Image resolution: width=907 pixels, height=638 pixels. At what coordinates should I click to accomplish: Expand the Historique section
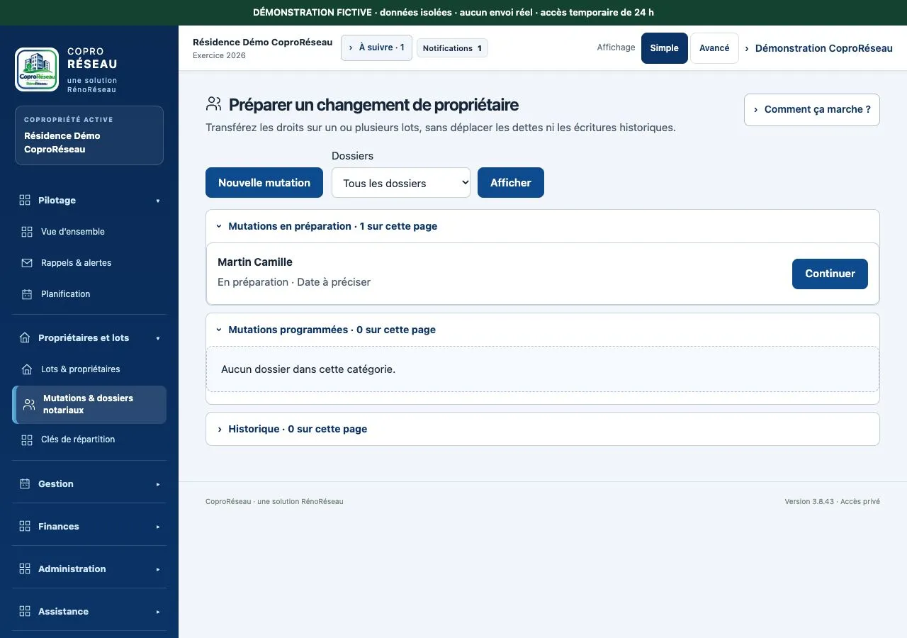pos(543,429)
